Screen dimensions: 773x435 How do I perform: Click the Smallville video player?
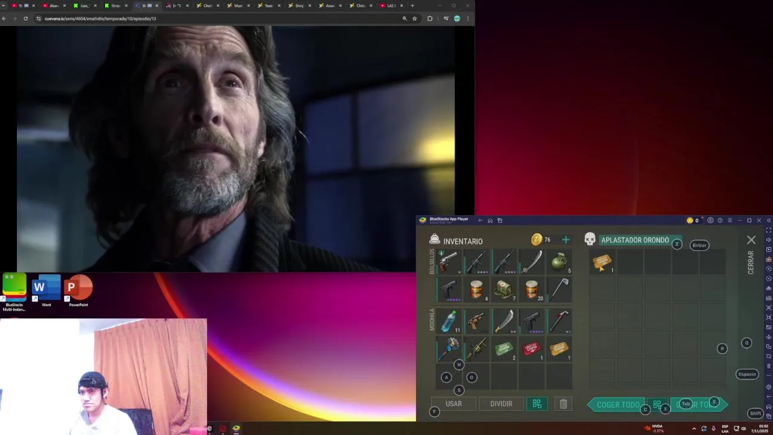click(x=236, y=149)
